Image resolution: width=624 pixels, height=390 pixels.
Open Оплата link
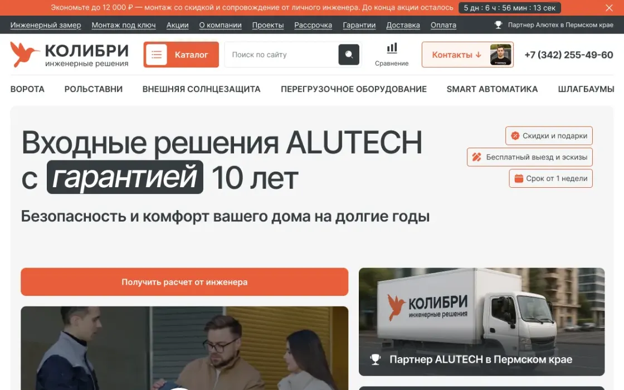(x=443, y=25)
